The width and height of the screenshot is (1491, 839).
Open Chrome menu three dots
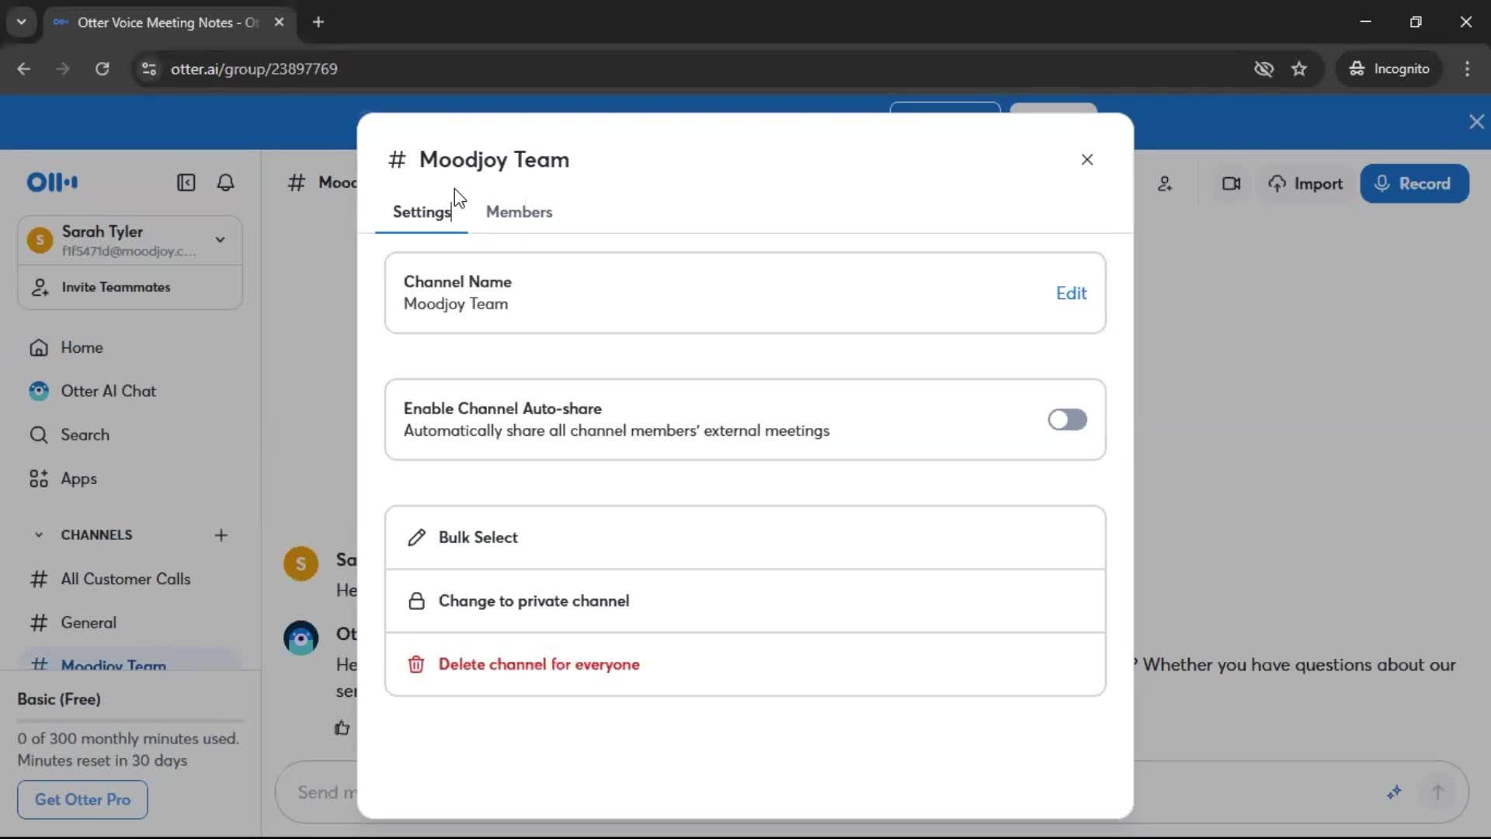click(1467, 68)
